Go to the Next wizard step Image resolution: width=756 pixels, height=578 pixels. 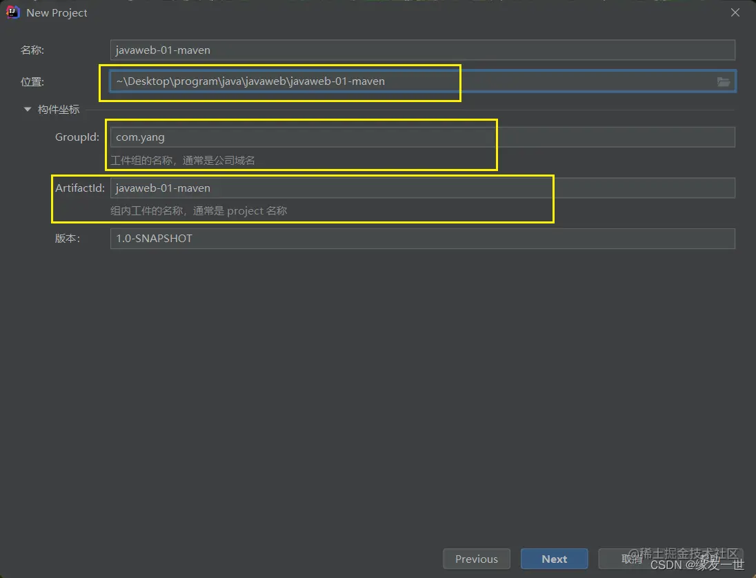pos(554,559)
